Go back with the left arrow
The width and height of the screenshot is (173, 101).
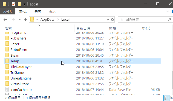(x=5, y=20)
